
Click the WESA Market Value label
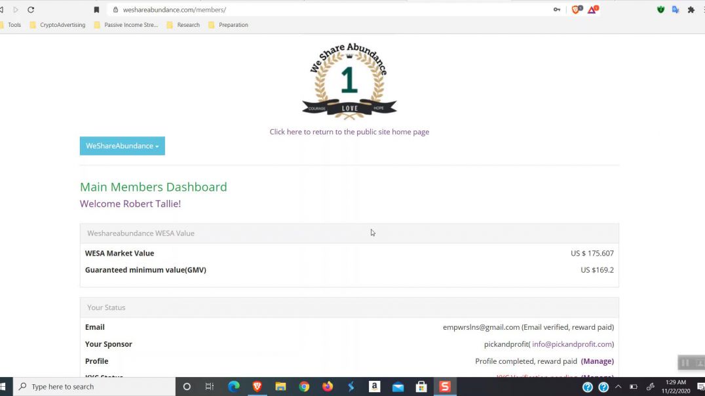click(120, 253)
